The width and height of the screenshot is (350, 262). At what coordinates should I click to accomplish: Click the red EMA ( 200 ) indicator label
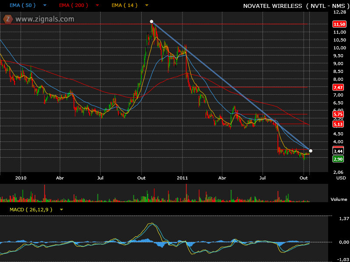point(73,5)
